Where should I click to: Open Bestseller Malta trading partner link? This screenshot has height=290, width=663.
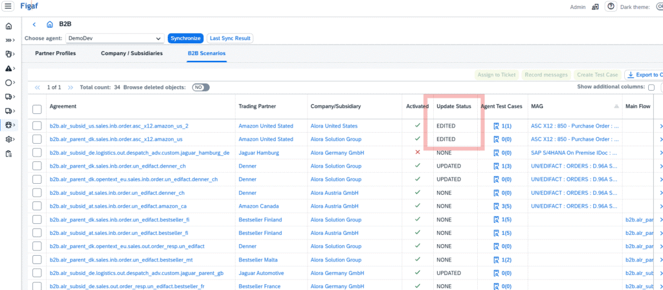point(259,260)
